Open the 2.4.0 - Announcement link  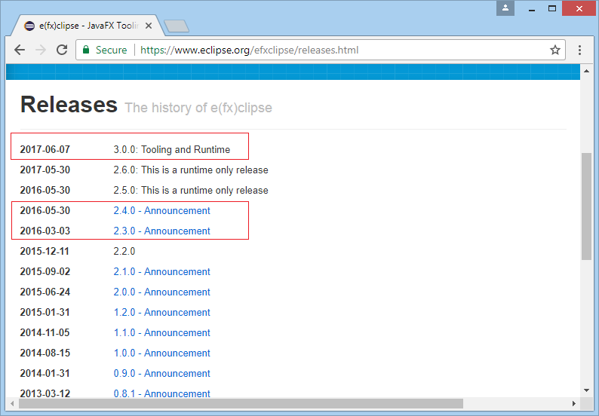tap(162, 211)
